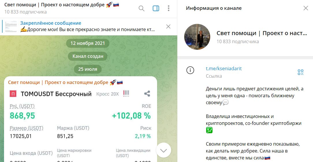Show the channel QR code icon
The image size is (313, 162).
[300, 72]
